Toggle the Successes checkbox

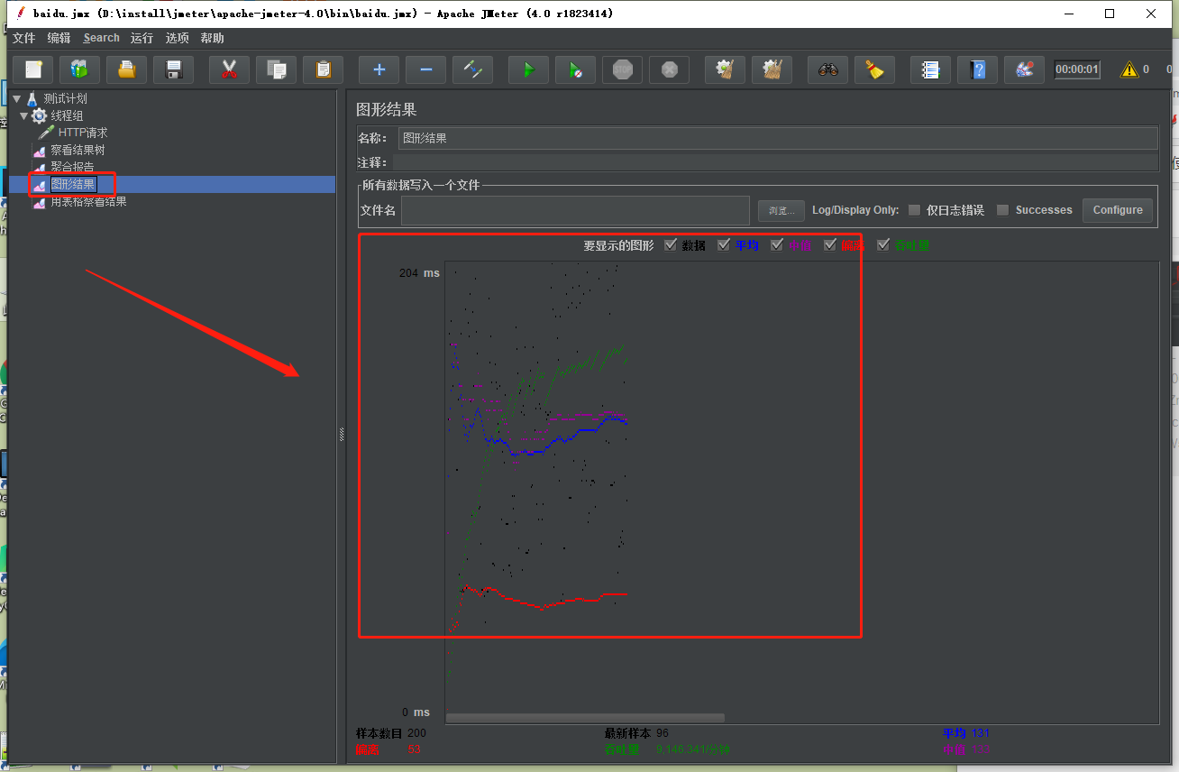pos(1002,210)
